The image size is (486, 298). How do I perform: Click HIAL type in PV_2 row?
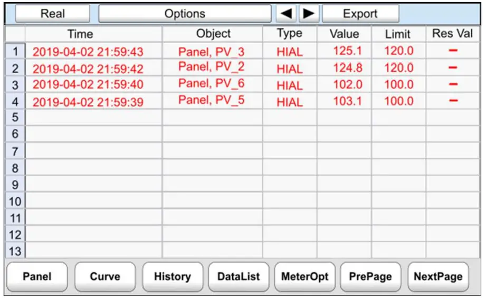[x=290, y=69]
